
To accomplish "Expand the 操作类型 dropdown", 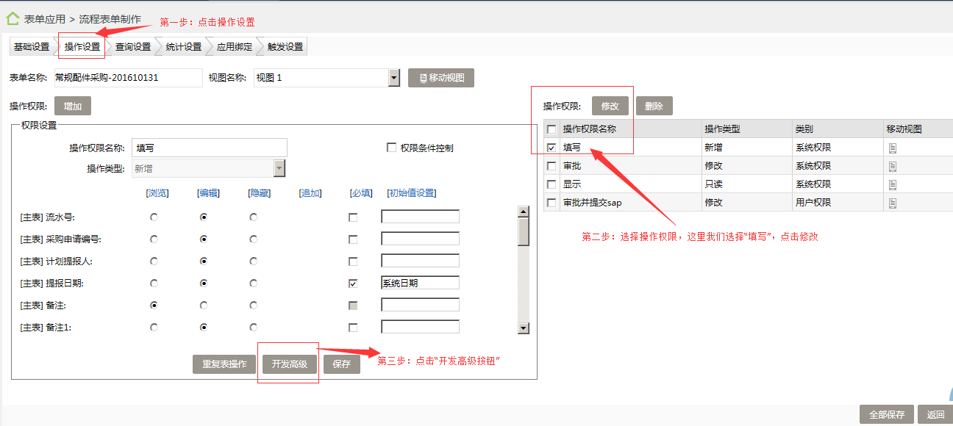I will [x=279, y=168].
